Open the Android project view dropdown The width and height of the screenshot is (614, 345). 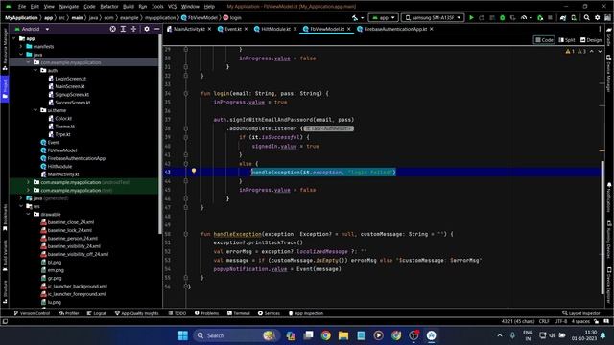(x=33, y=29)
